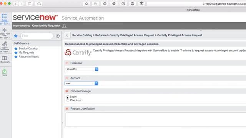Click first Centrify Privileged Access Request breadcrumb
Viewport: 246px width, 138px height.
132,35
